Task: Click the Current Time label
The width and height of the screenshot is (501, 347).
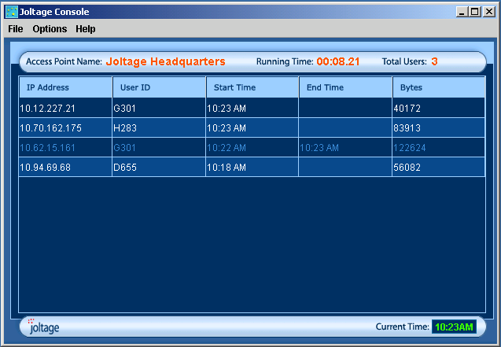Action: (402, 327)
